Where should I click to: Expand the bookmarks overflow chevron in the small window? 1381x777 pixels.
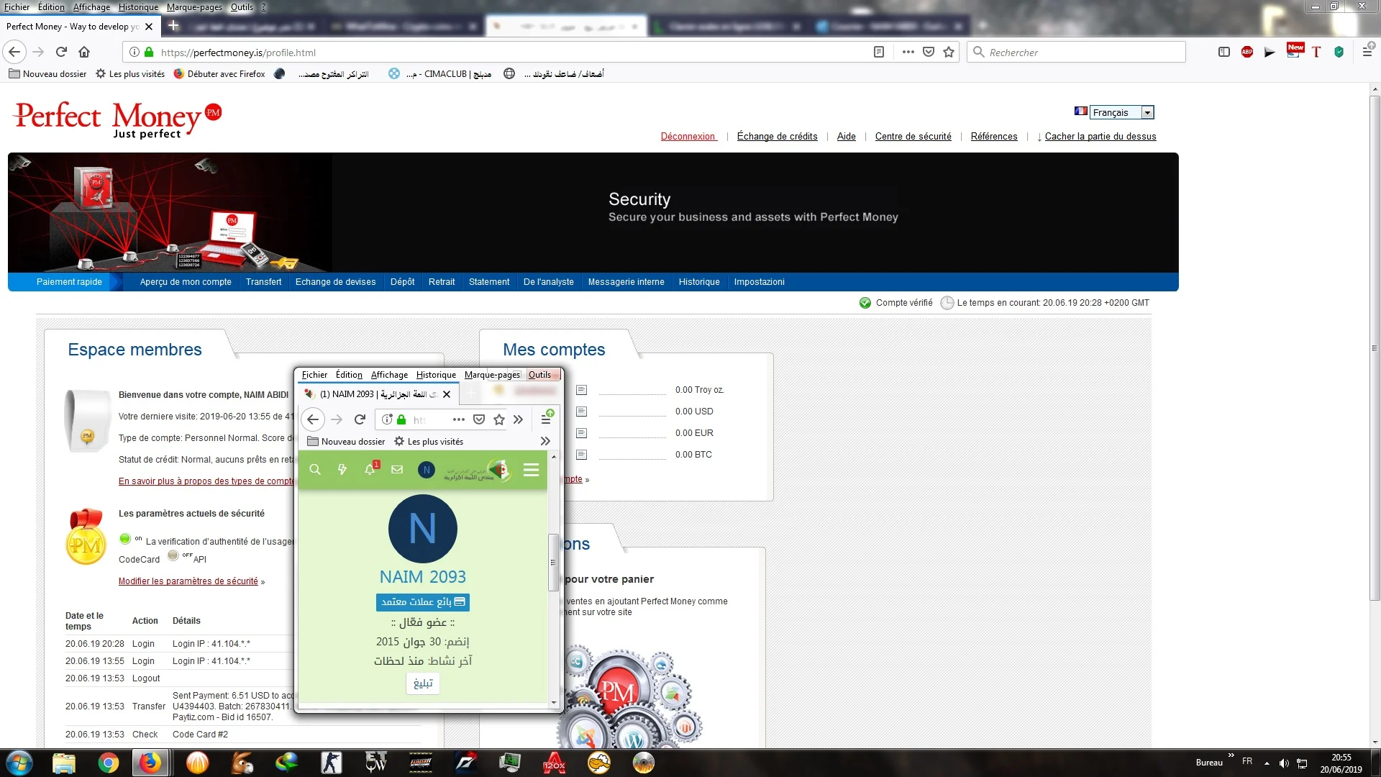click(x=545, y=441)
